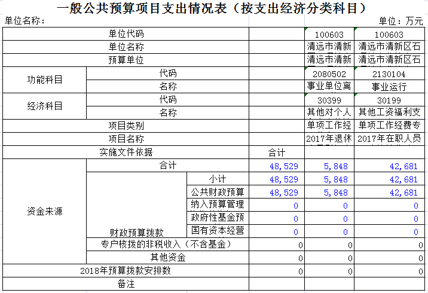Click the 财政预算拨款 cell
Viewport: 428px width, 293px height.
tap(136, 232)
